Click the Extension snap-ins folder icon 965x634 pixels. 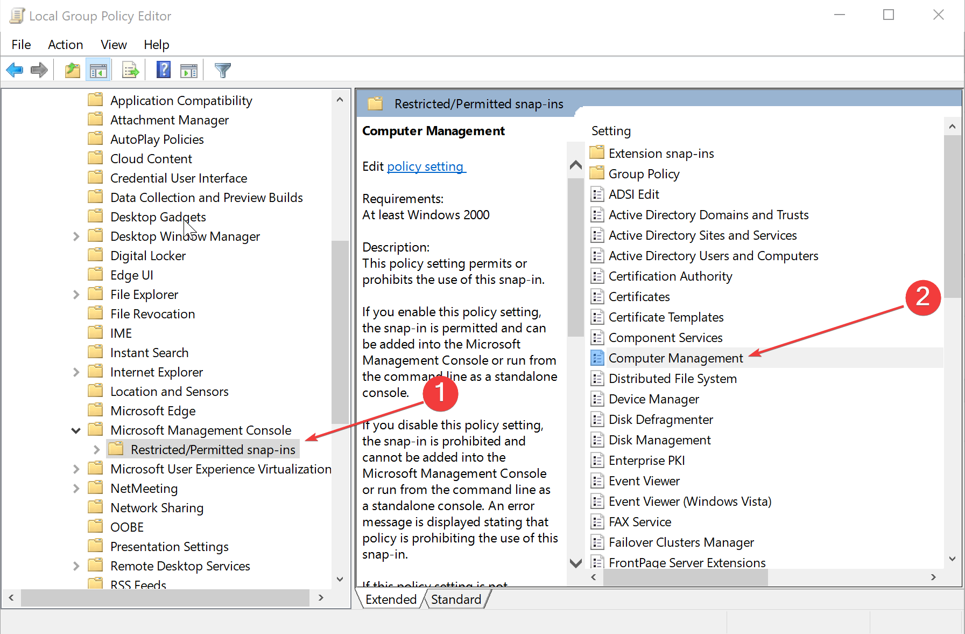(x=597, y=153)
